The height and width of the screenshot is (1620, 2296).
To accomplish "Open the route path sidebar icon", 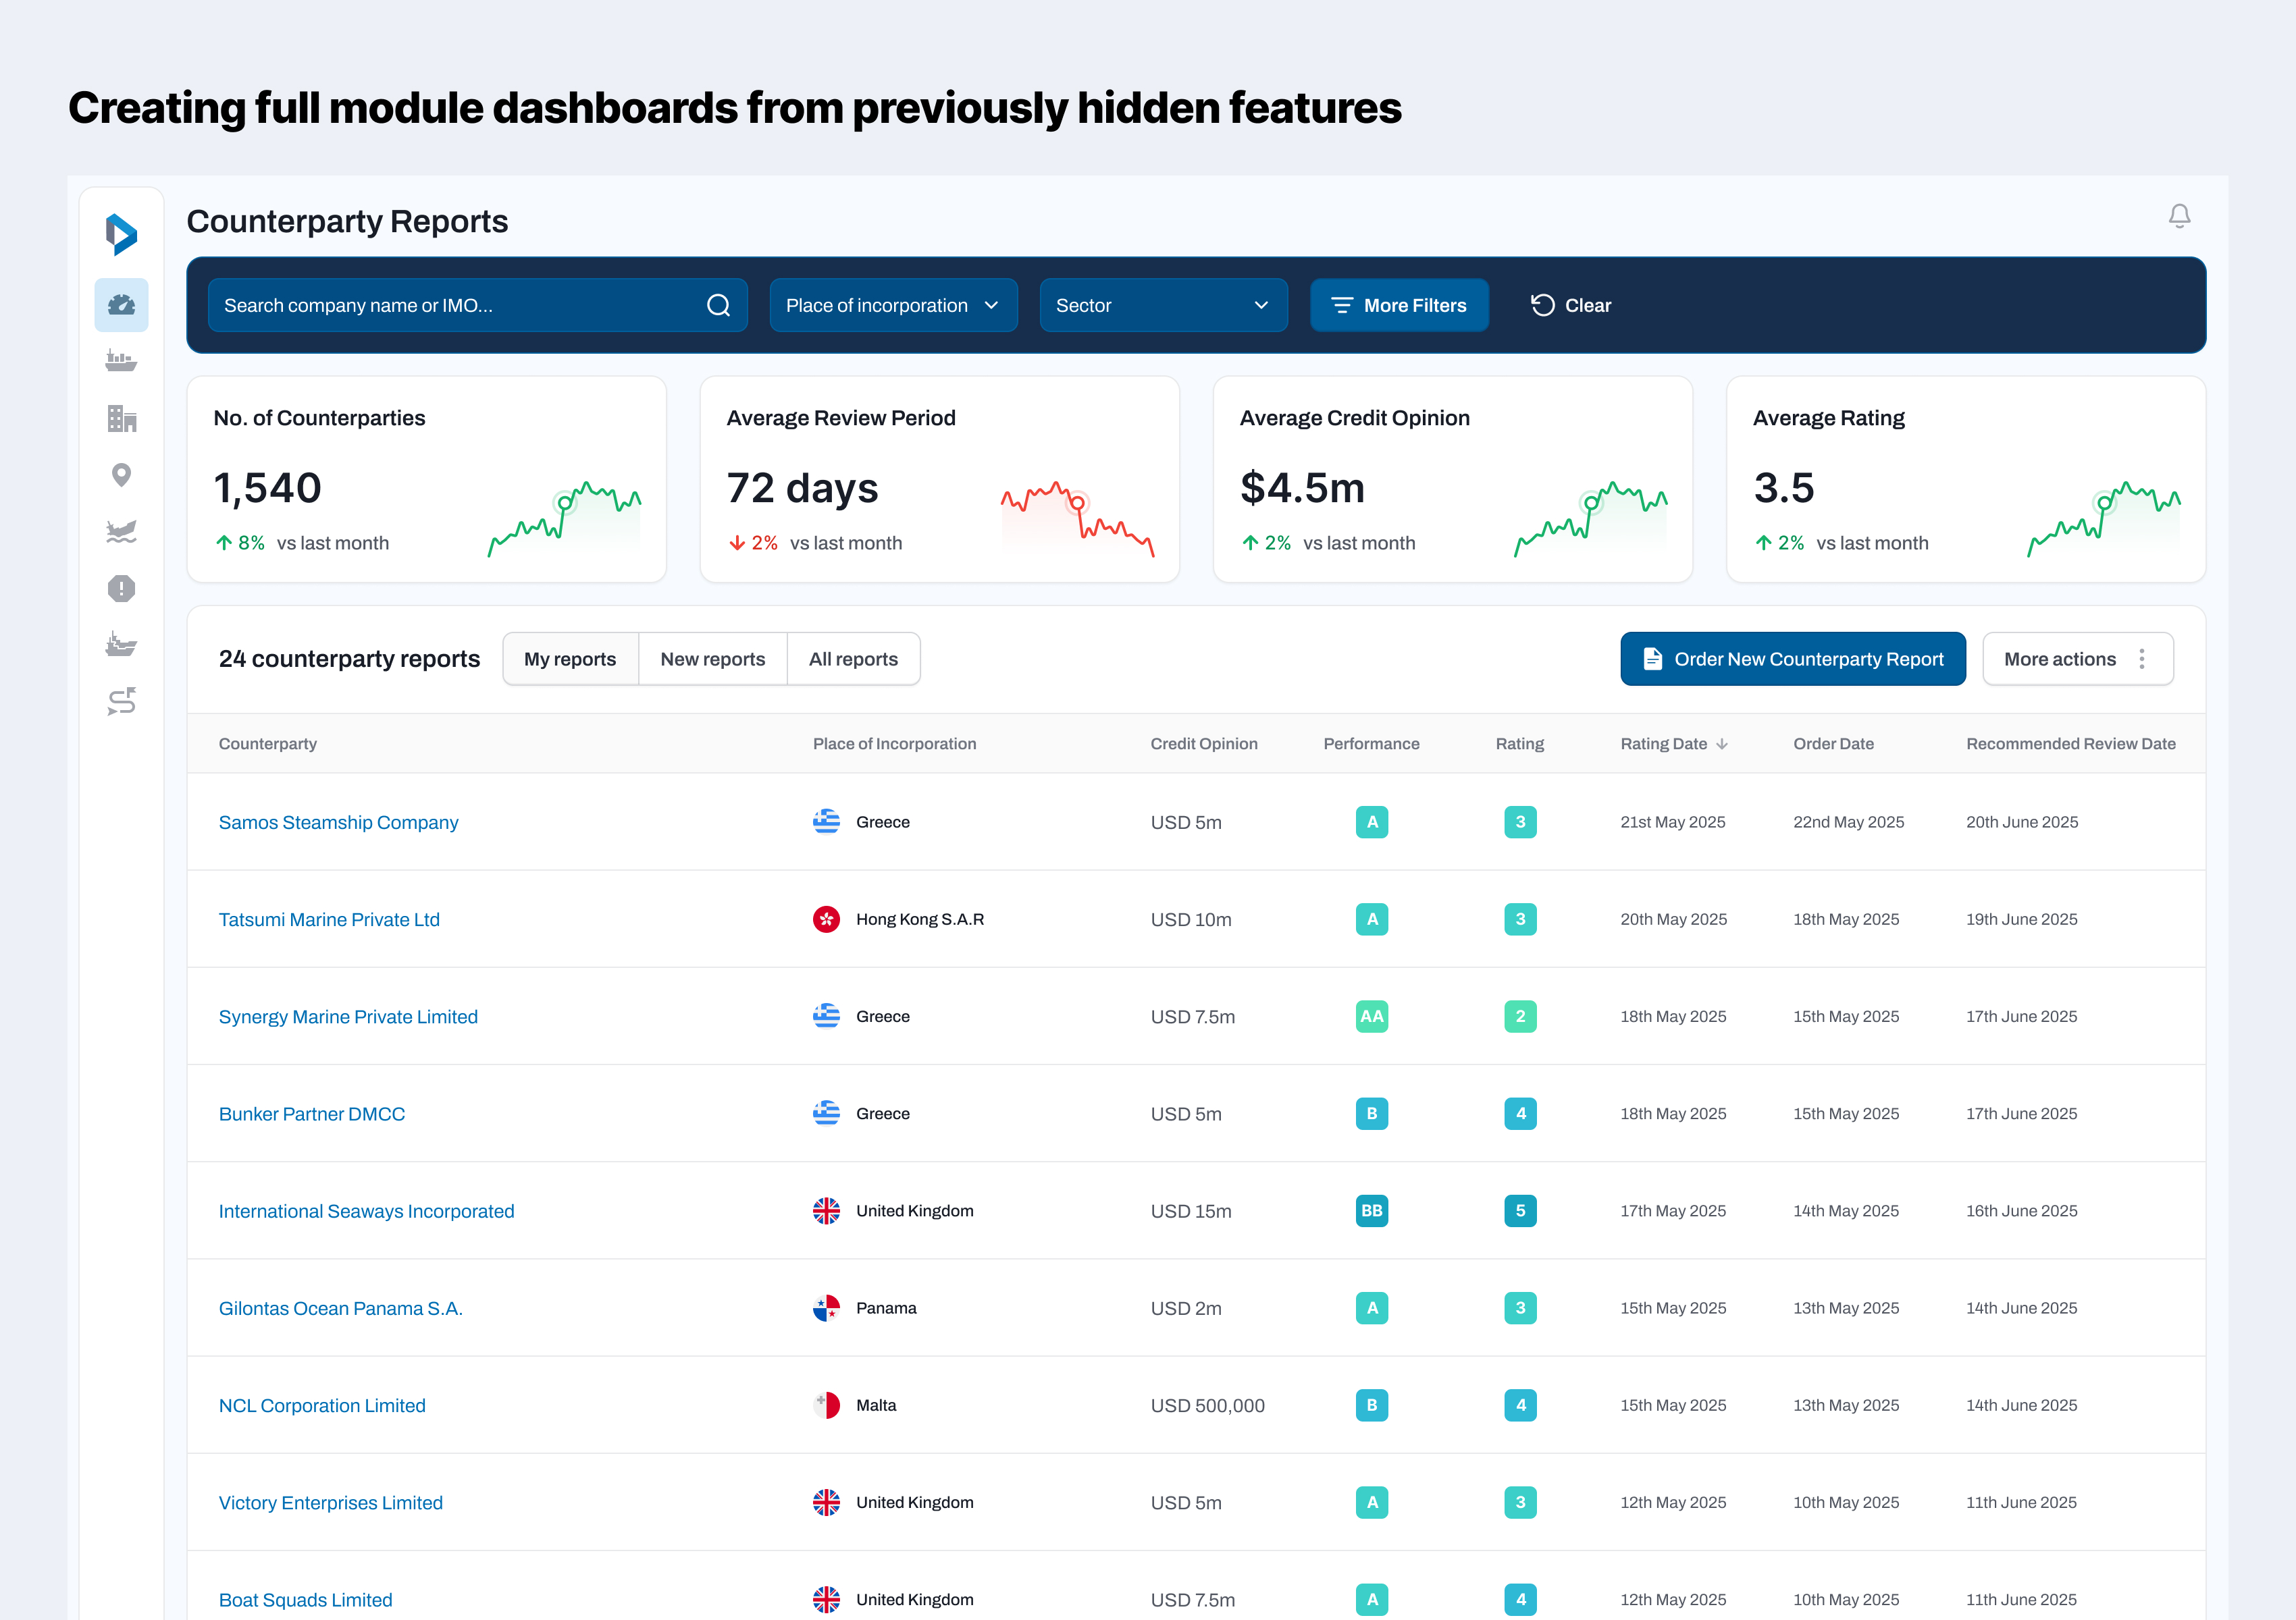I will click(121, 701).
